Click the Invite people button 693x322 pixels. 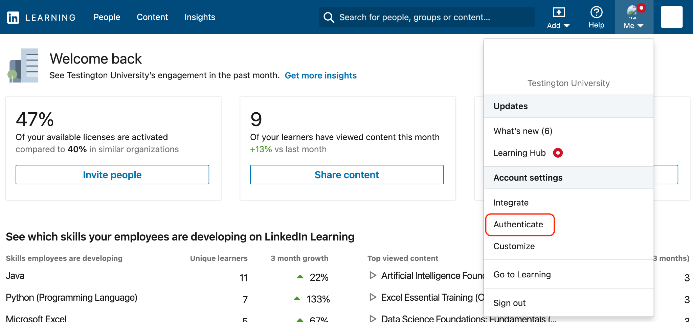(x=112, y=175)
